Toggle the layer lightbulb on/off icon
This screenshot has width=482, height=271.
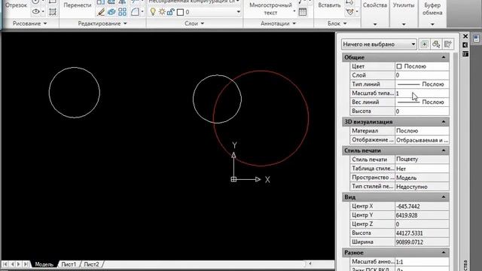153,12
